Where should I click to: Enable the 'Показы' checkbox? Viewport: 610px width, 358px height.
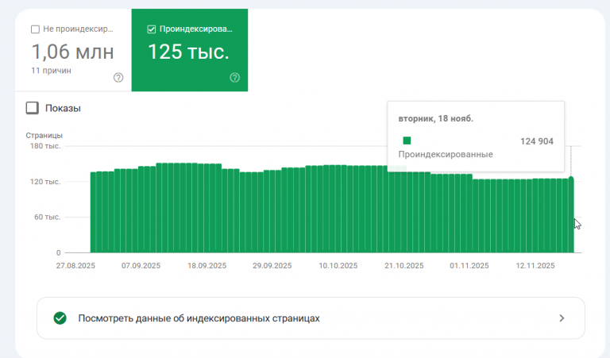pos(33,108)
